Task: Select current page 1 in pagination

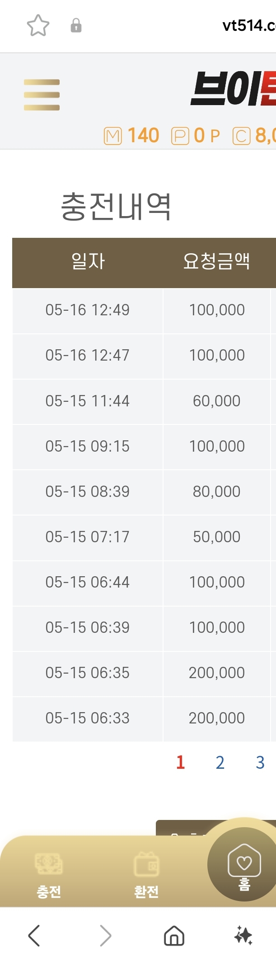Action: coord(181,763)
